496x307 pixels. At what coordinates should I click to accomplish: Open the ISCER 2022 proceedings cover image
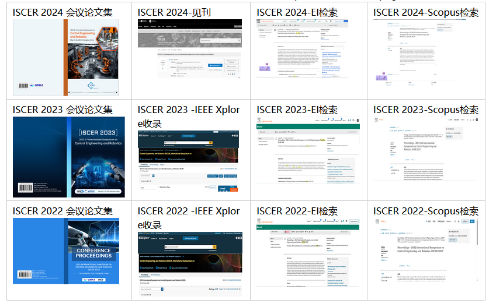coord(66,251)
